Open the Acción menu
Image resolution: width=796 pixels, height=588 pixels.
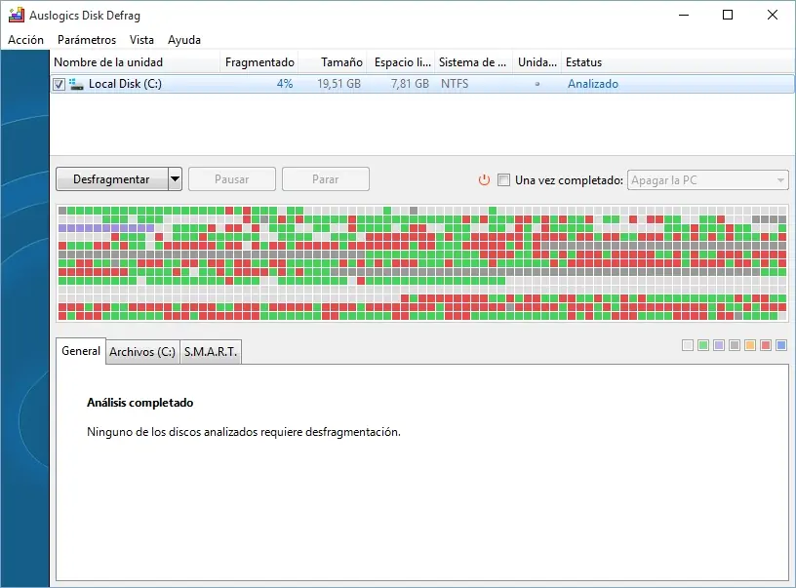pos(26,40)
